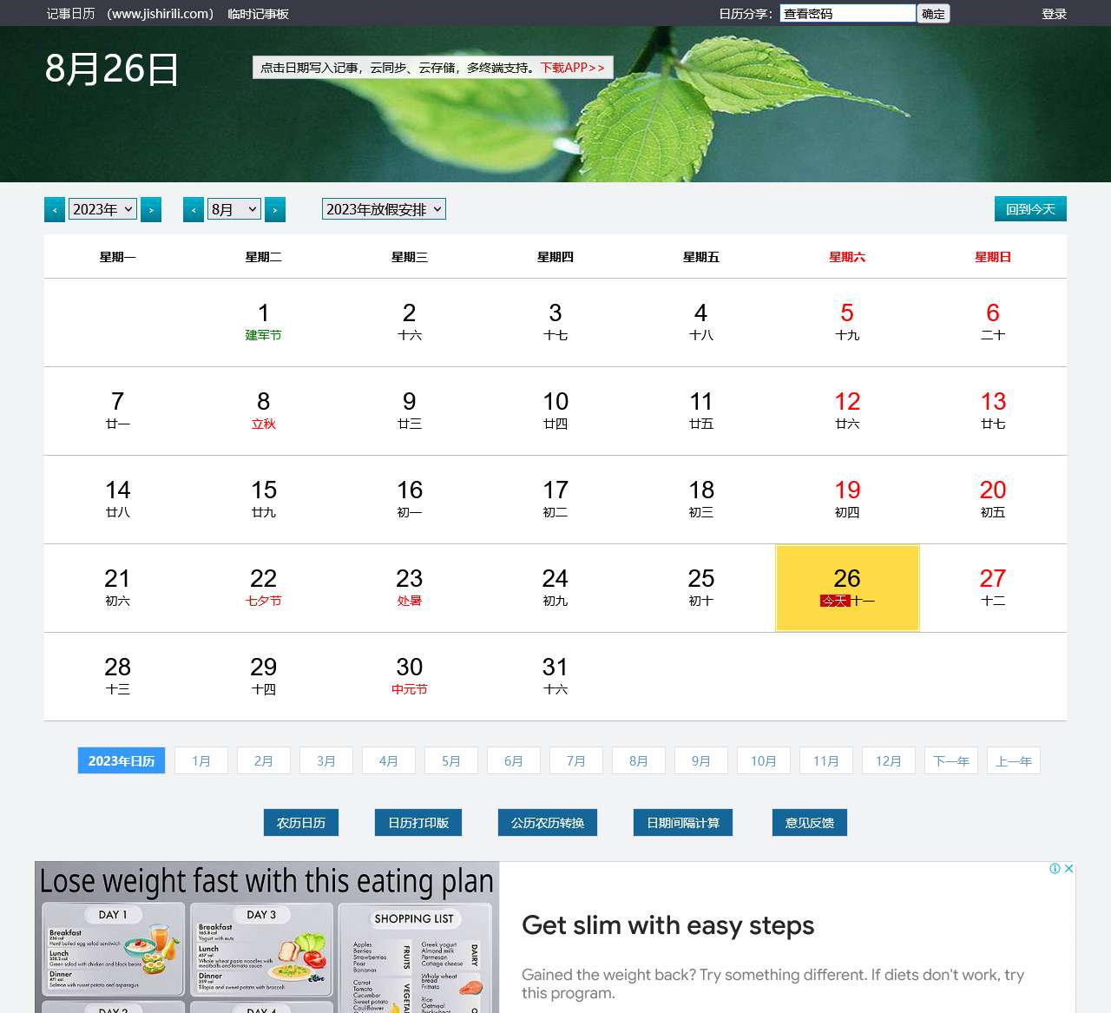Image resolution: width=1111 pixels, height=1013 pixels.
Task: Switch to 3月 in the month bar
Action: (326, 760)
